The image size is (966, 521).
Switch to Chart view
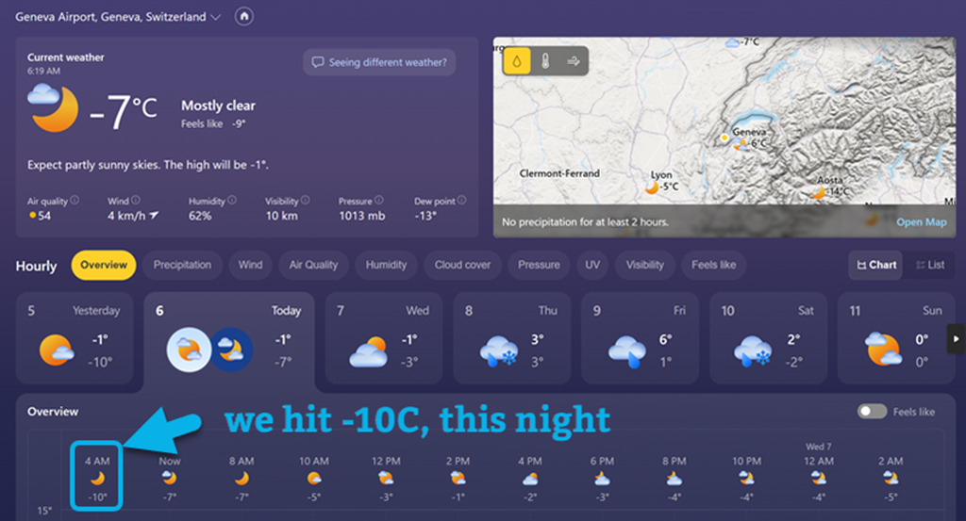(876, 265)
